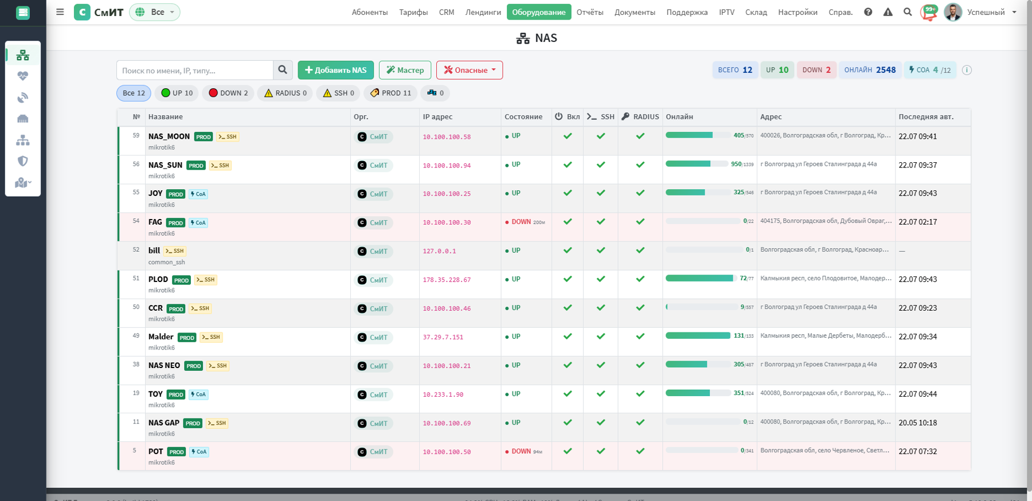This screenshot has width=1032, height=501.
Task: Click the SSH tag on bill row
Action: coord(175,251)
